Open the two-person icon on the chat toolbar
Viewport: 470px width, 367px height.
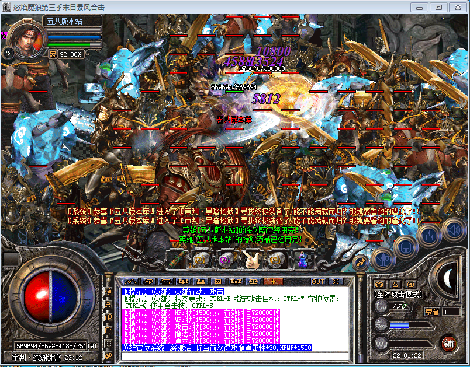point(201,281)
